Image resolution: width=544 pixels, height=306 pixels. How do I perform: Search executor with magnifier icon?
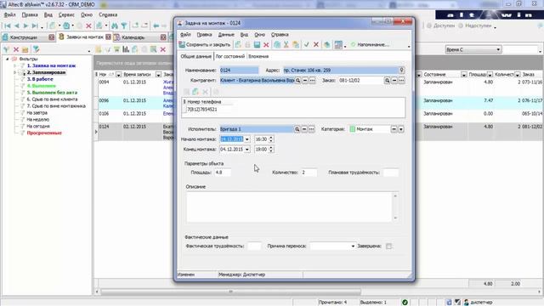[x=297, y=129]
